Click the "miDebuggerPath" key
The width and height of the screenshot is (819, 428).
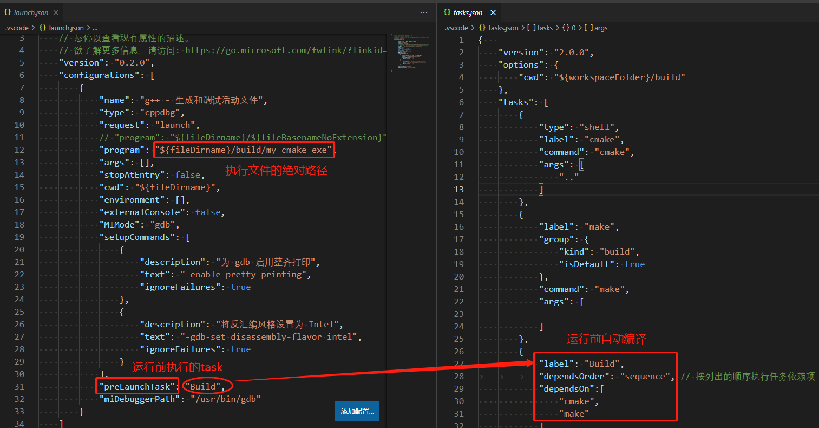pyautogui.click(x=140, y=399)
